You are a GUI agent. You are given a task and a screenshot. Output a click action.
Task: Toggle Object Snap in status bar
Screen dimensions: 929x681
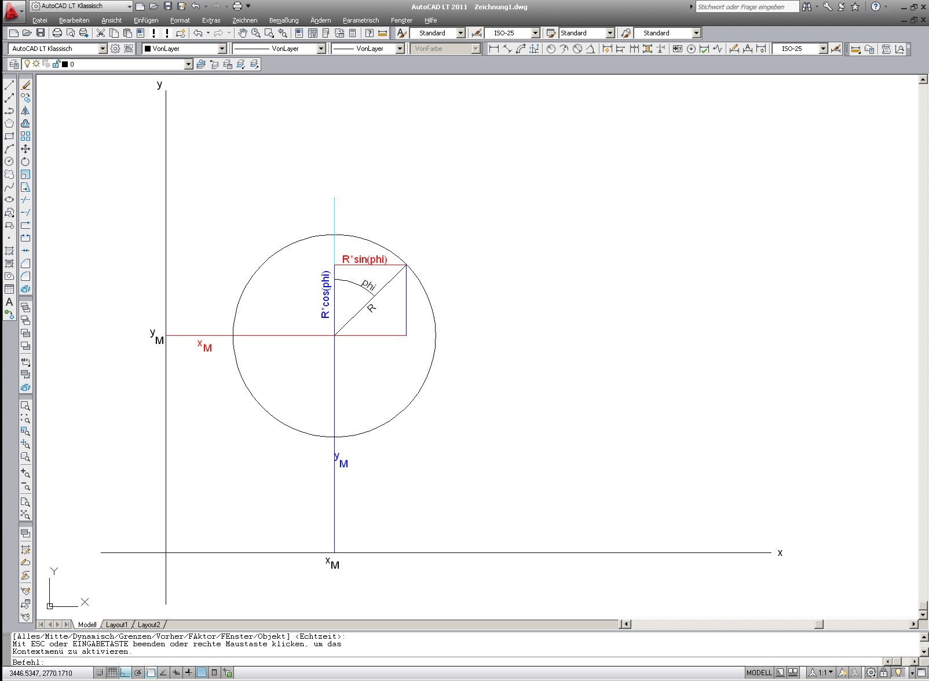pyautogui.click(x=151, y=673)
